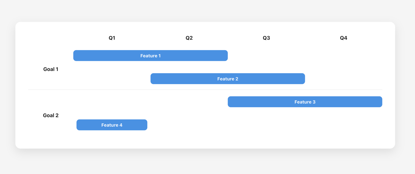Select the Feature 2 roadmap bar

(x=228, y=79)
